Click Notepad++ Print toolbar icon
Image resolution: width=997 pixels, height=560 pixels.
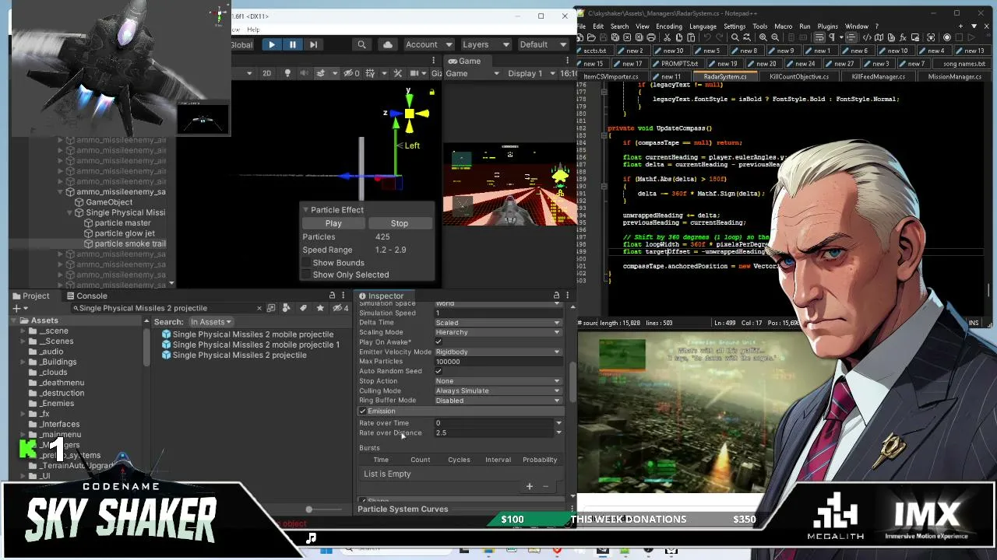tap(653, 37)
